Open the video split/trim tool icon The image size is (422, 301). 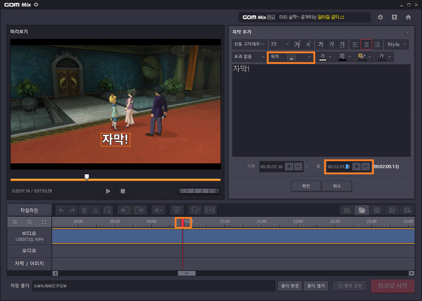(x=176, y=210)
